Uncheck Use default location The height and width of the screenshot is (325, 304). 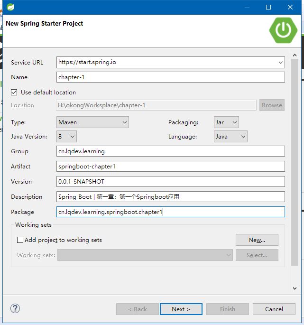click(x=14, y=92)
